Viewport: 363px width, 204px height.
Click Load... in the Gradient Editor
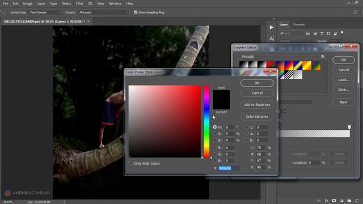pyautogui.click(x=344, y=79)
